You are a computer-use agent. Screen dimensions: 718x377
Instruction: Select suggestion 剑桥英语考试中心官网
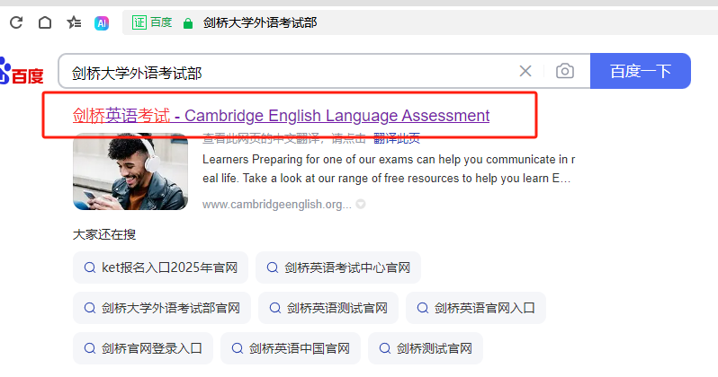pos(338,267)
